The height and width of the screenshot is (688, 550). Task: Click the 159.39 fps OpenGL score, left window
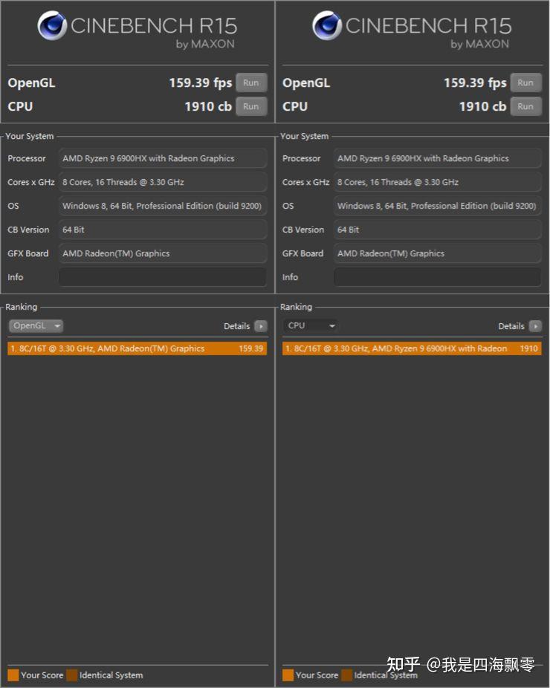coord(201,83)
